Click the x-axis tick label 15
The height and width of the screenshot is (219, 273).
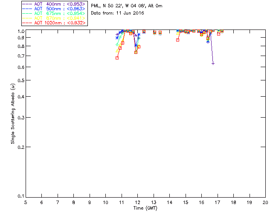point(186,202)
